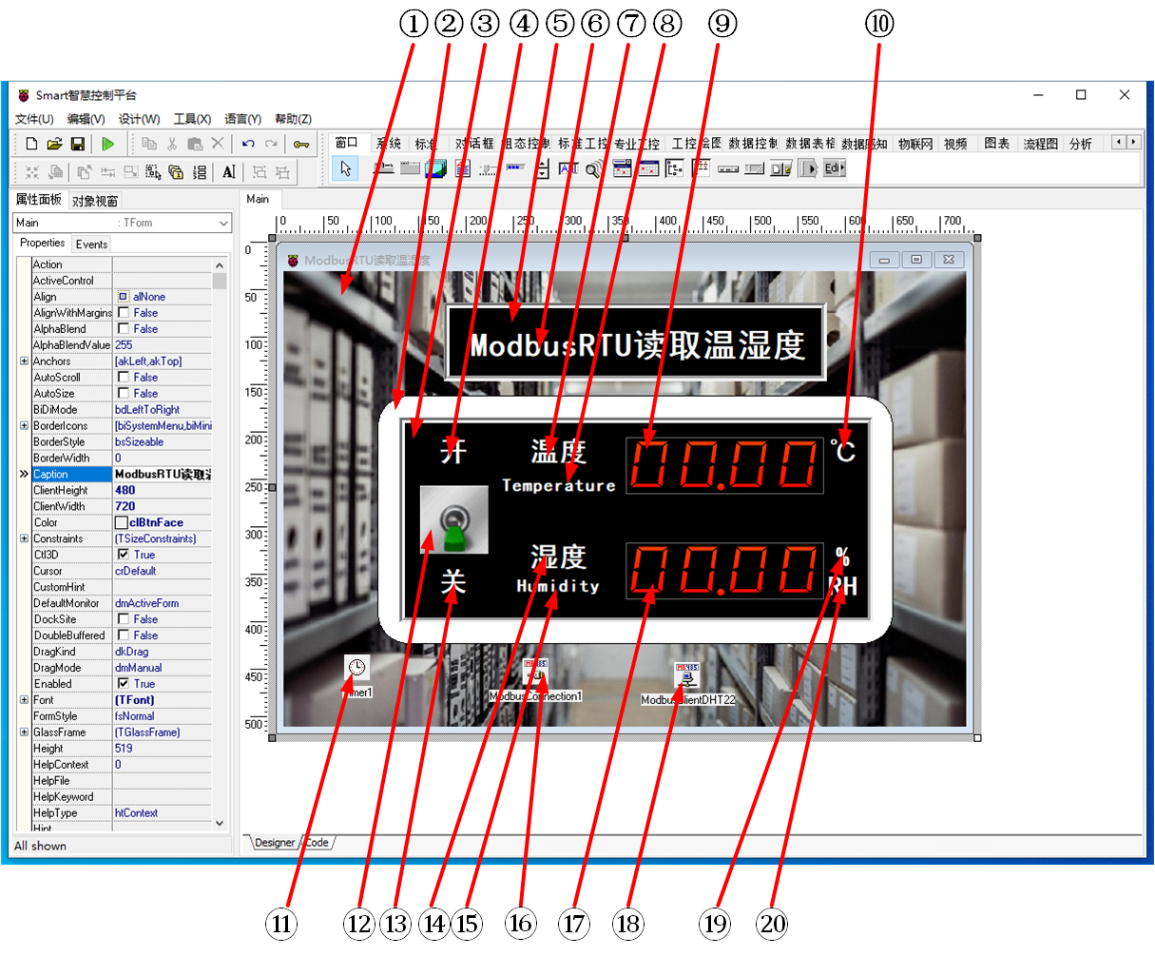Switch to the Code tab
Viewport: 1155px width, 957px height.
(318, 843)
